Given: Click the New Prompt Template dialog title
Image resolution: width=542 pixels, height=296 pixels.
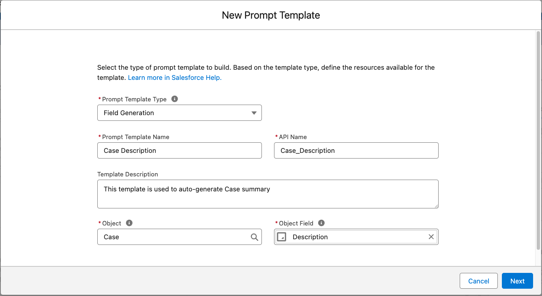Looking at the screenshot, I should pyautogui.click(x=270, y=15).
